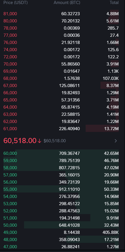This screenshot has width=125, height=252.
Task: Click the 60.32723 BTC ask amount
Action: 71,14
